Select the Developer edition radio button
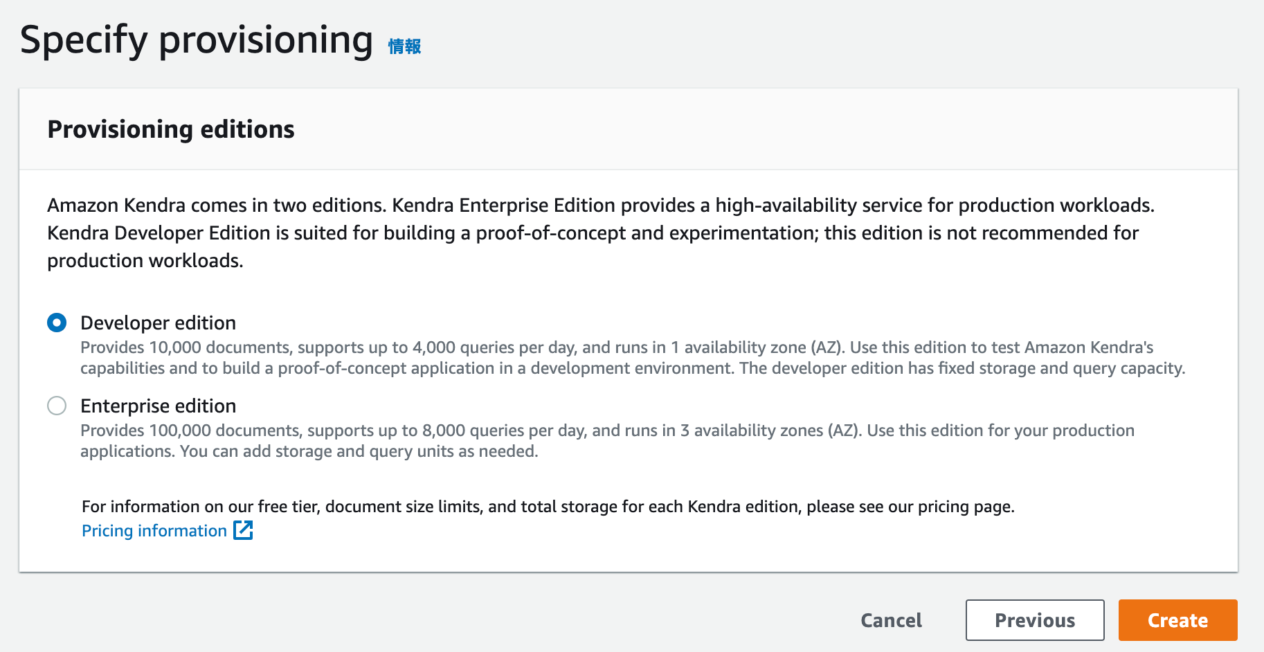 [x=57, y=322]
